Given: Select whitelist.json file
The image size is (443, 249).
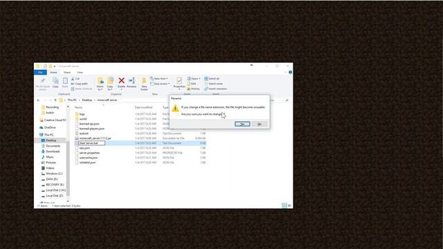Looking at the screenshot, I should (x=85, y=163).
